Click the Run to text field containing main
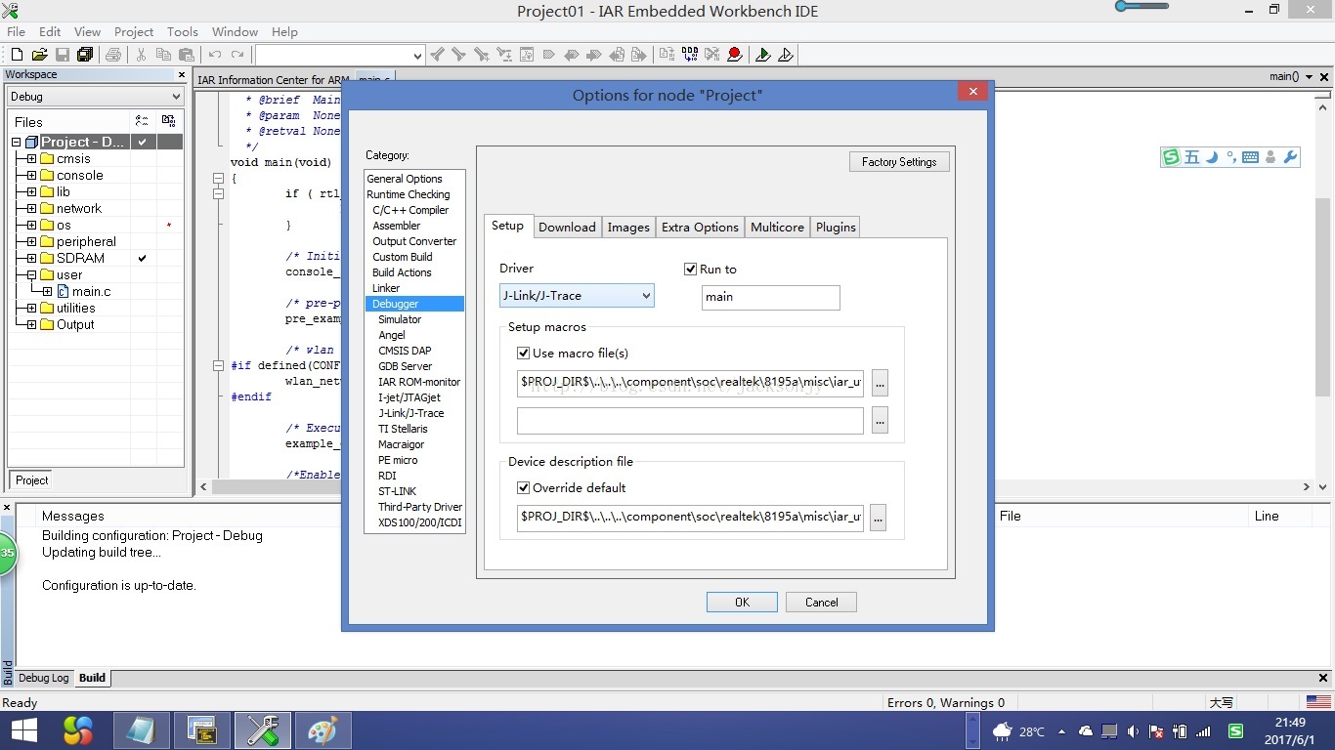This screenshot has width=1335, height=750. coord(770,297)
